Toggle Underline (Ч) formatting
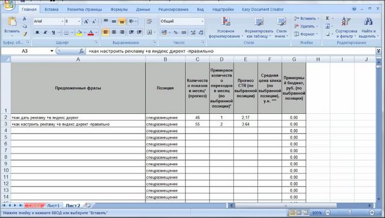The image size is (385, 218). click(x=54, y=33)
